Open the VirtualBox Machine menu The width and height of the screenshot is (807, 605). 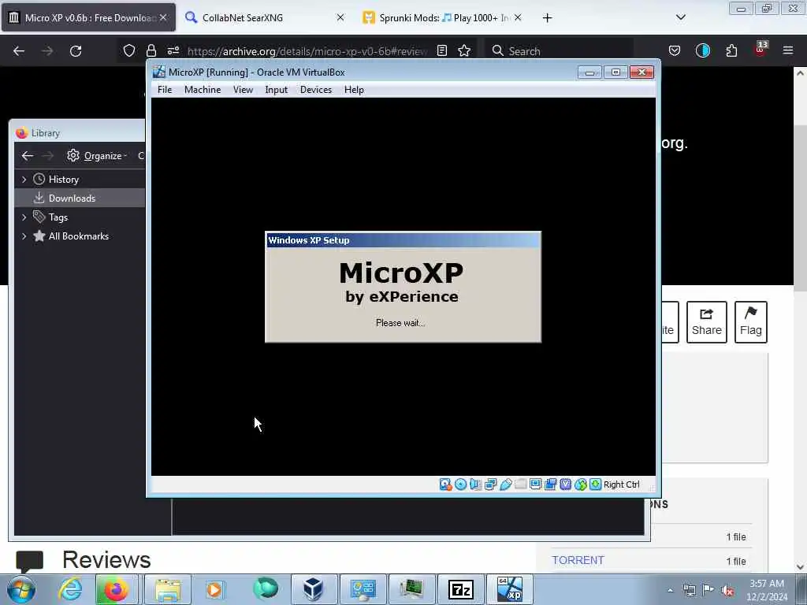click(x=203, y=90)
